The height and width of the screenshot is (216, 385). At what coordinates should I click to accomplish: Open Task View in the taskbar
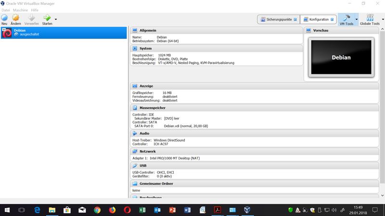(x=22, y=210)
